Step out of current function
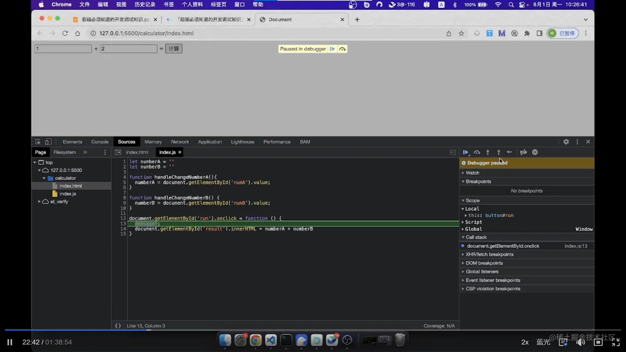Image resolution: width=626 pixels, height=352 pixels. 498,152
